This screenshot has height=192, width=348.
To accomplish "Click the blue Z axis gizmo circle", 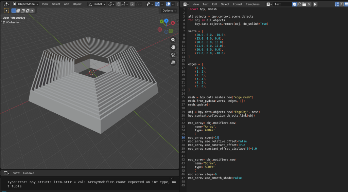I will coord(166,21).
